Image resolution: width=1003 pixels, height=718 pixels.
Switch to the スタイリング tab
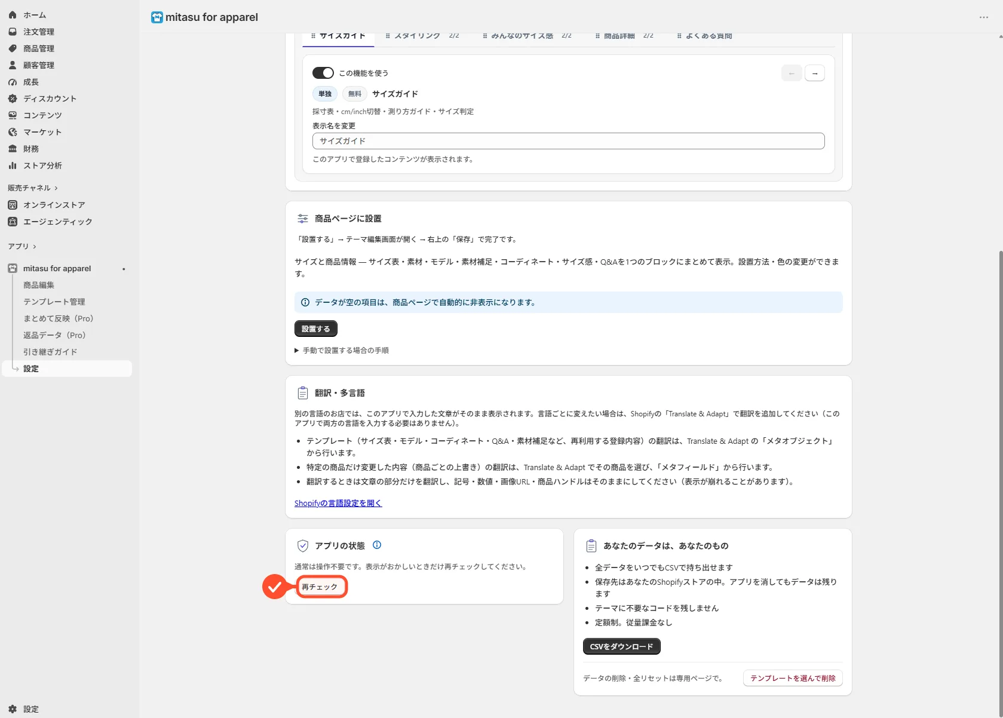click(x=422, y=37)
